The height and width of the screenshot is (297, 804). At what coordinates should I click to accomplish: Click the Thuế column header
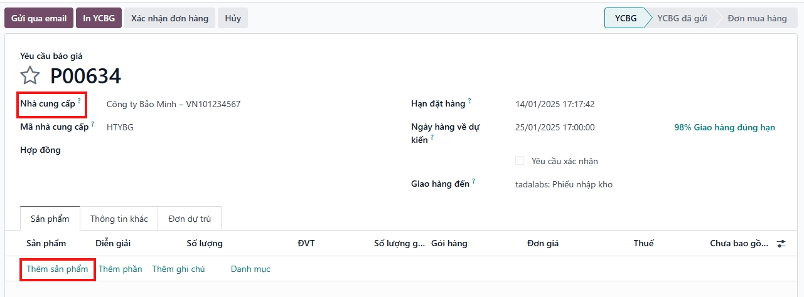click(x=643, y=243)
